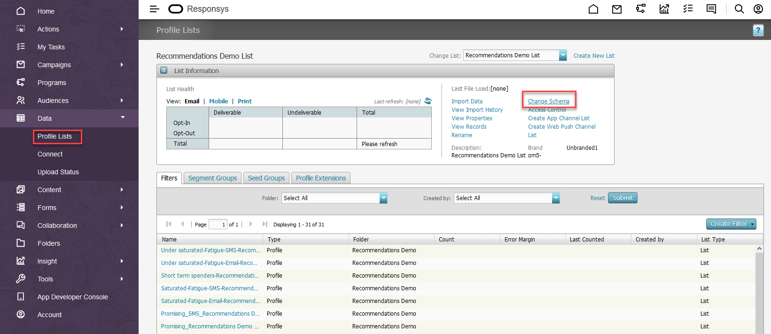Open Insight chart icon in top toolbar

pos(664,9)
